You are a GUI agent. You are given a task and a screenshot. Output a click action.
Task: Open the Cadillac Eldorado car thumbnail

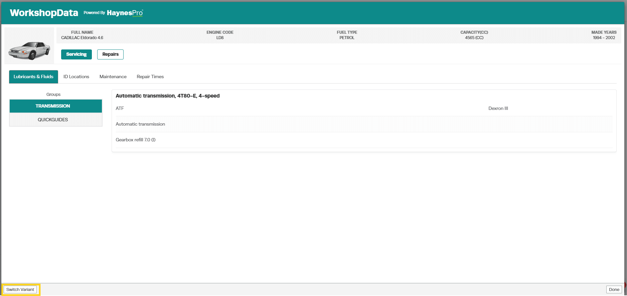[29, 46]
